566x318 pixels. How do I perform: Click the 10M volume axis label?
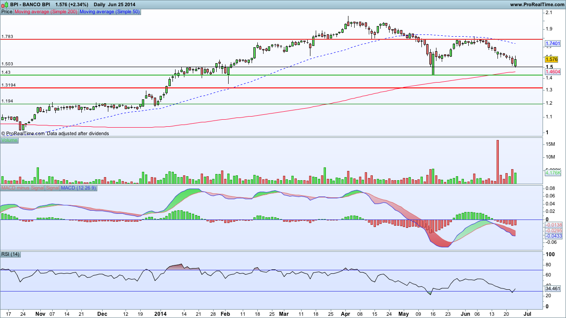pos(551,157)
